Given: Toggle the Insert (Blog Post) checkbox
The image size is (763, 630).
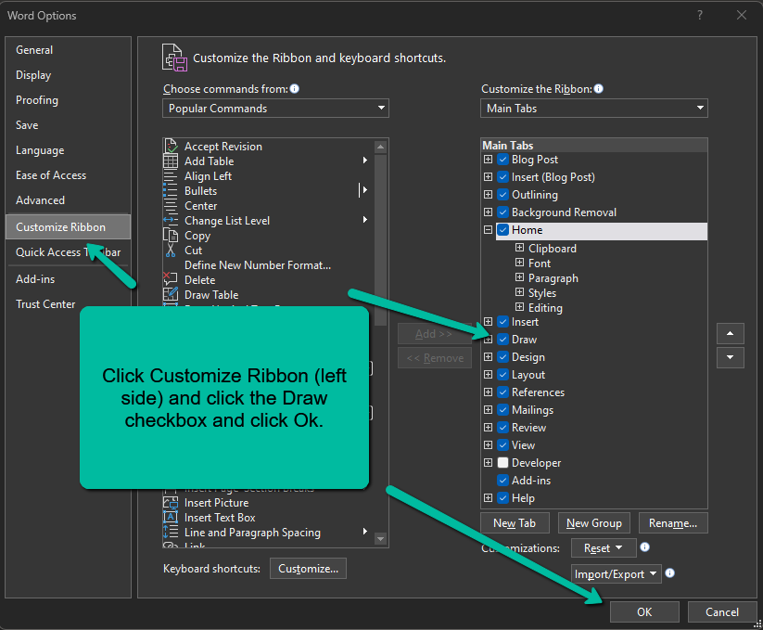Looking at the screenshot, I should tap(503, 176).
